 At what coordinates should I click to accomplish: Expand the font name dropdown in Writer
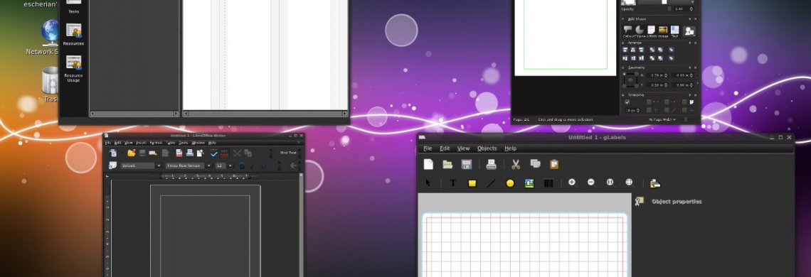209,166
